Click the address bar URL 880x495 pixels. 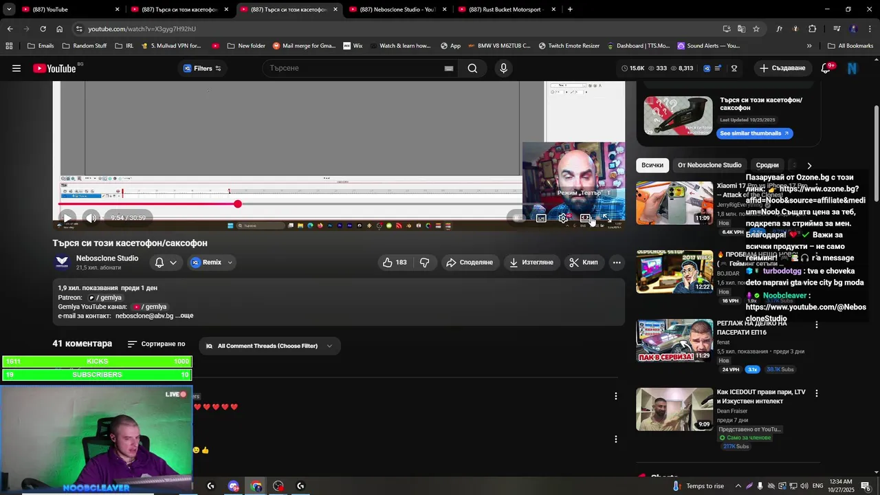(142, 29)
